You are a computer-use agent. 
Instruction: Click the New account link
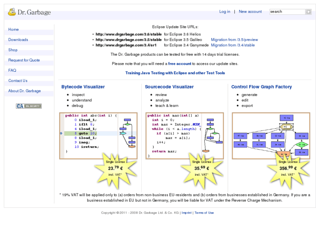click(250, 11)
